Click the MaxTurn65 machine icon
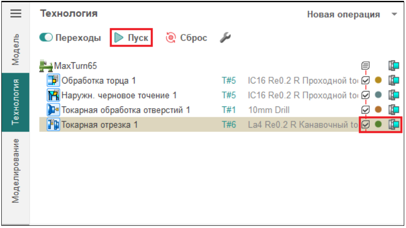This screenshot has height=228, width=406. [x=46, y=66]
